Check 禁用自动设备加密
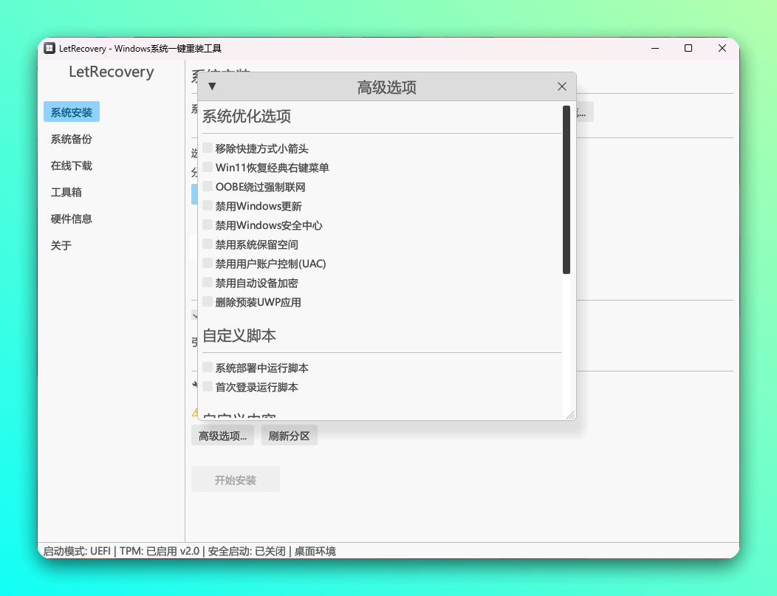Viewport: 777px width, 596px height. point(208,283)
